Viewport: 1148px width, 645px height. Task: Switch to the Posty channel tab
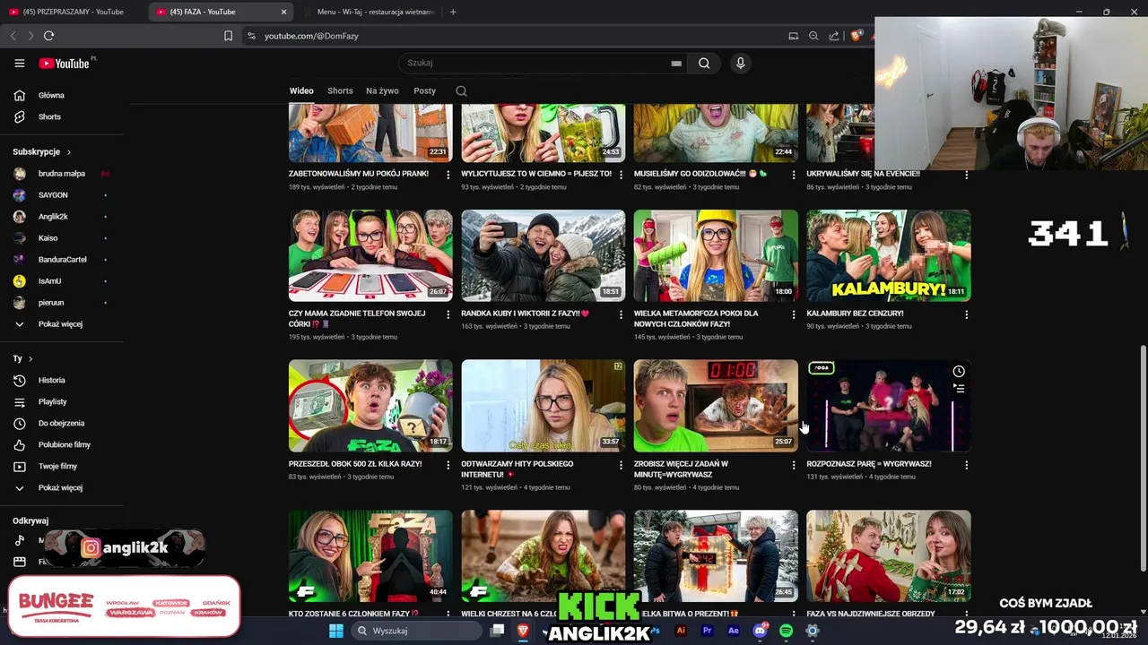pyautogui.click(x=425, y=90)
